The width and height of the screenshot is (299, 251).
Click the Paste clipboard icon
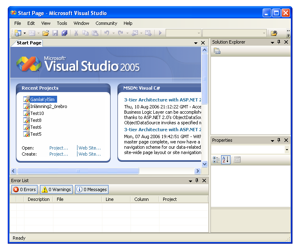(x=95, y=33)
